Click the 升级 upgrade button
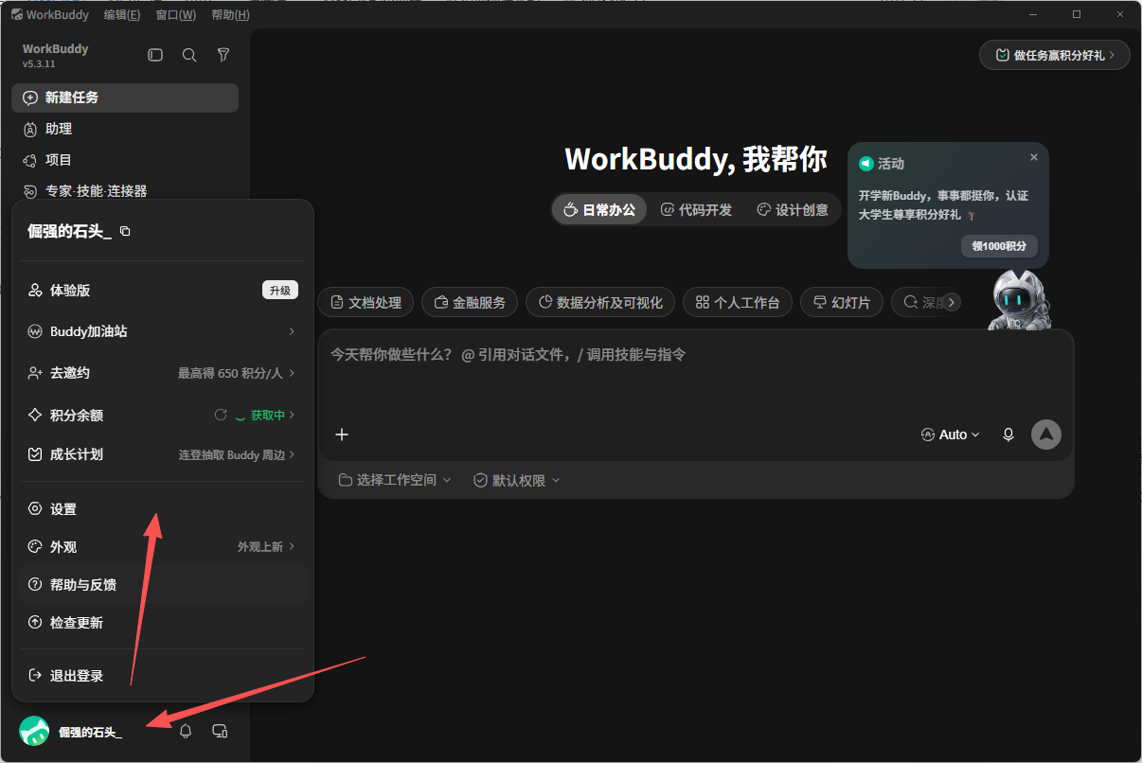The image size is (1142, 763). coord(280,291)
